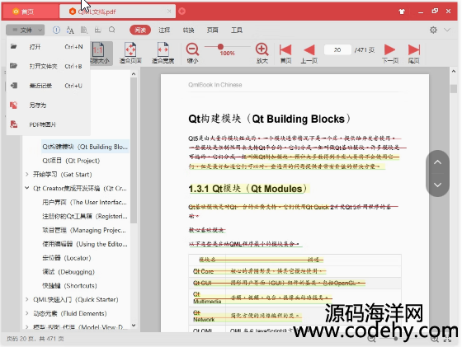Switch to the 注释 annotation tab
Viewport: 462px width, 347px height.
tap(164, 30)
